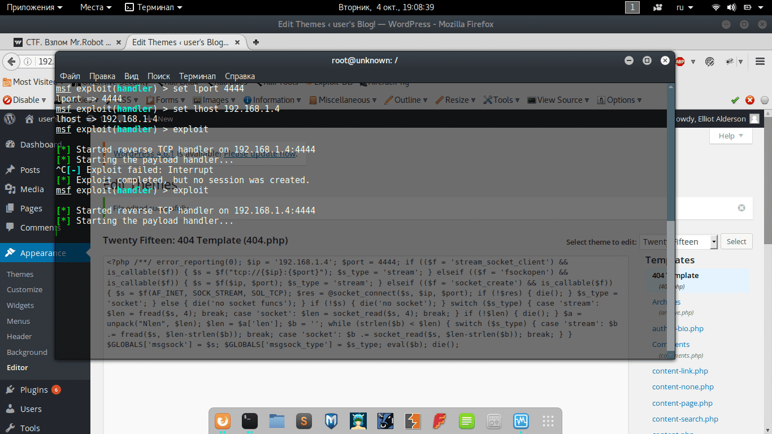Screen dimensions: 772x434
Task: Launch Burp Suite from the dock
Action: point(413,421)
